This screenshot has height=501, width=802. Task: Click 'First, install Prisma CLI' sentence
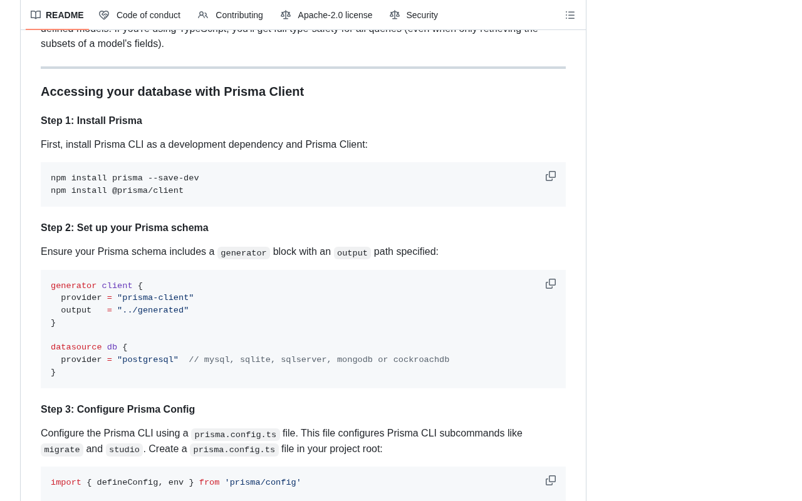point(204,145)
